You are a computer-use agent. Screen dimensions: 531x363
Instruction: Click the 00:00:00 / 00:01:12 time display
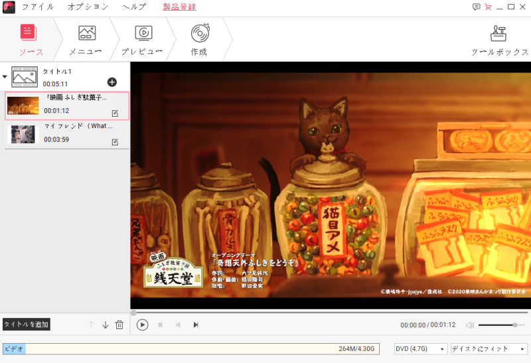coord(427,325)
